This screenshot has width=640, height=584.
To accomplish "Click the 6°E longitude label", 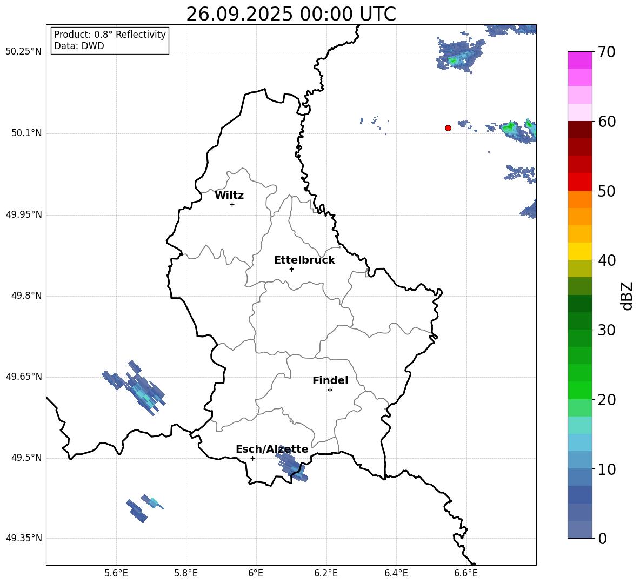I will point(256,574).
